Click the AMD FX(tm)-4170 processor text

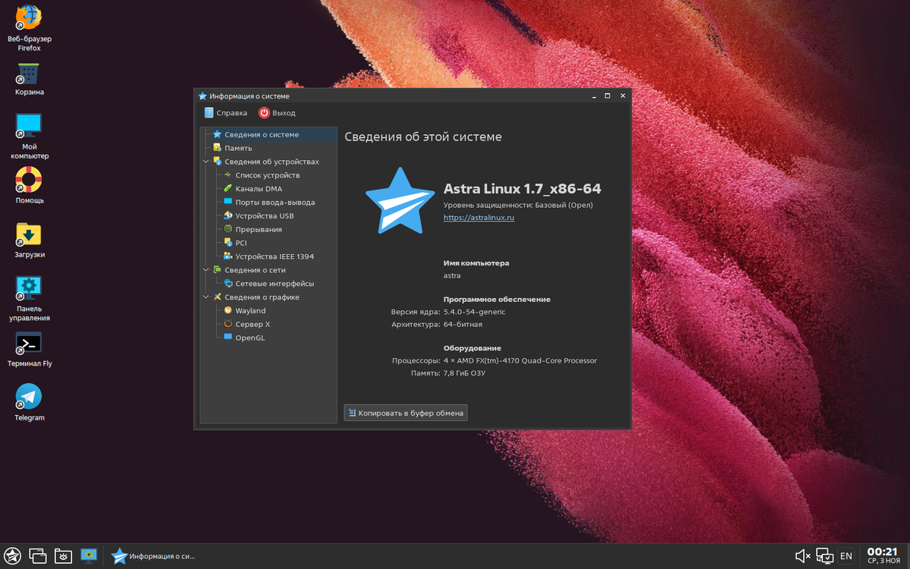(520, 361)
